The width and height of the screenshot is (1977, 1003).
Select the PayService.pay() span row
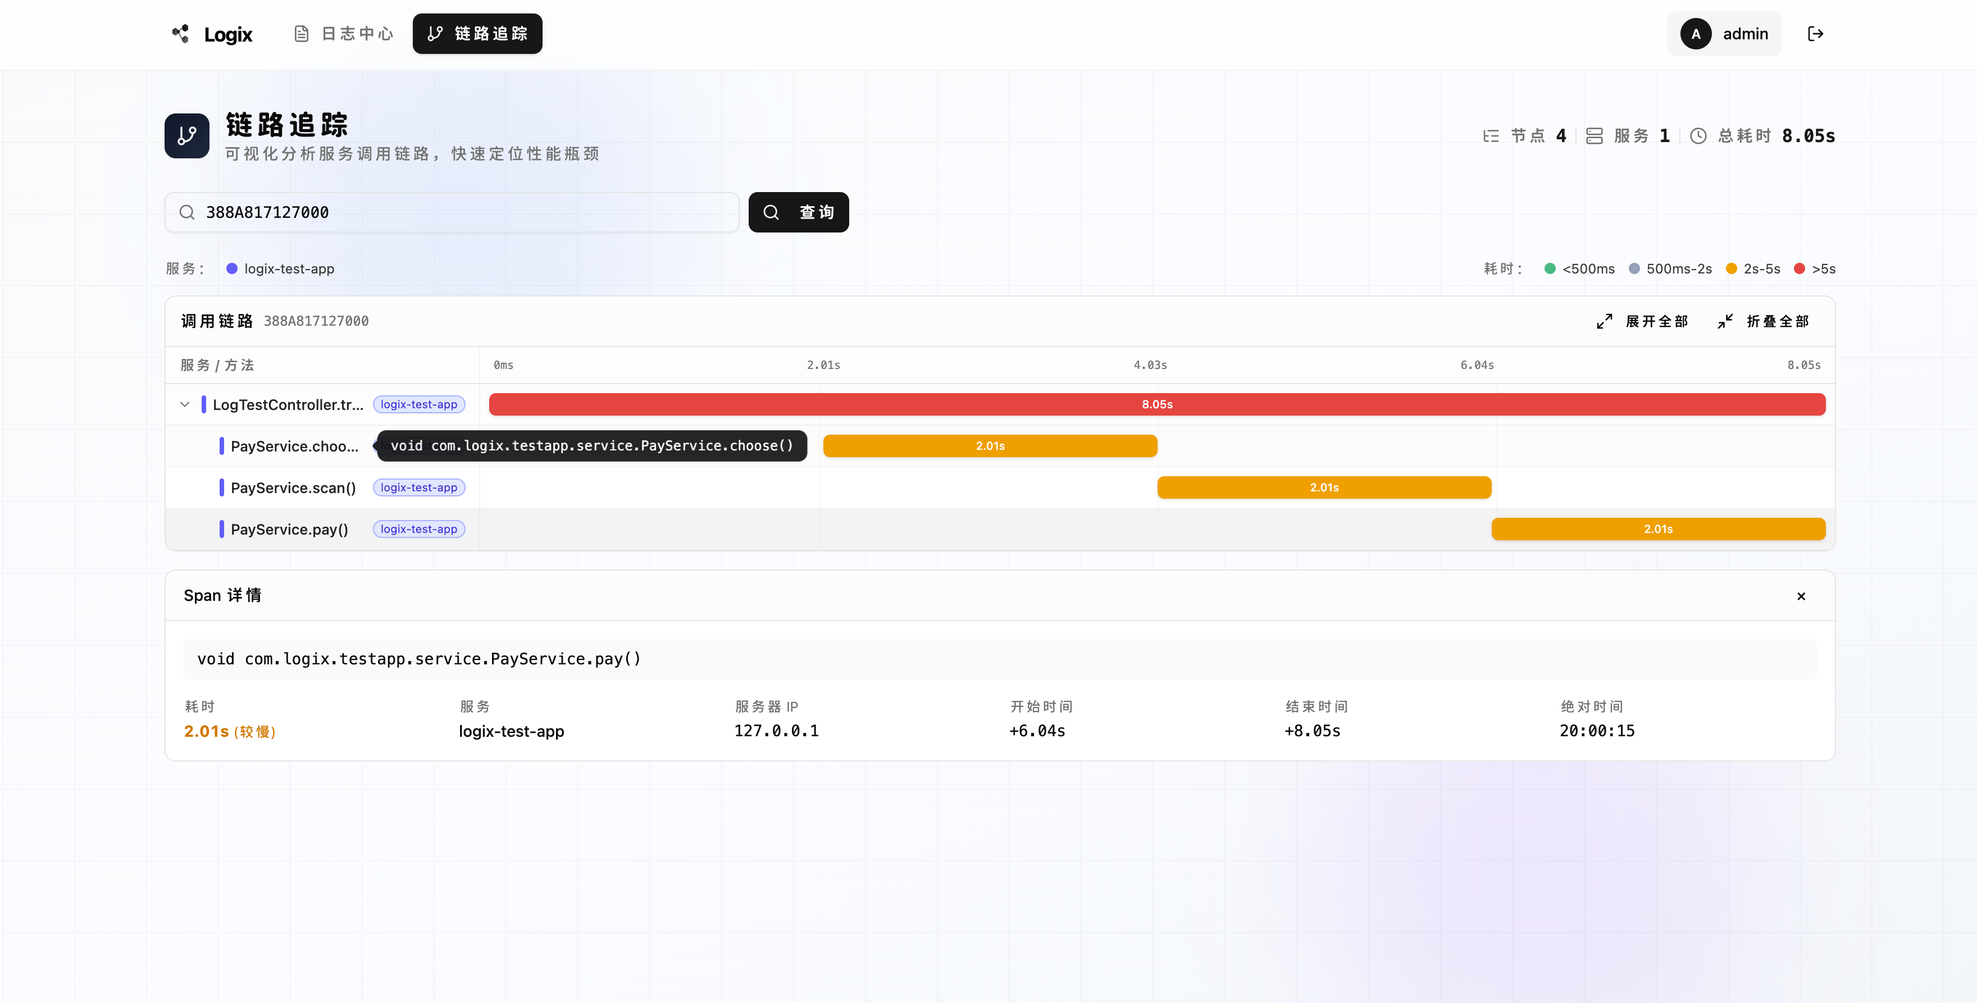[x=289, y=530]
